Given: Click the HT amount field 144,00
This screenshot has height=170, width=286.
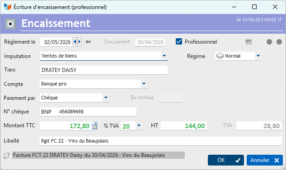Looking at the screenshot, I should (183, 125).
